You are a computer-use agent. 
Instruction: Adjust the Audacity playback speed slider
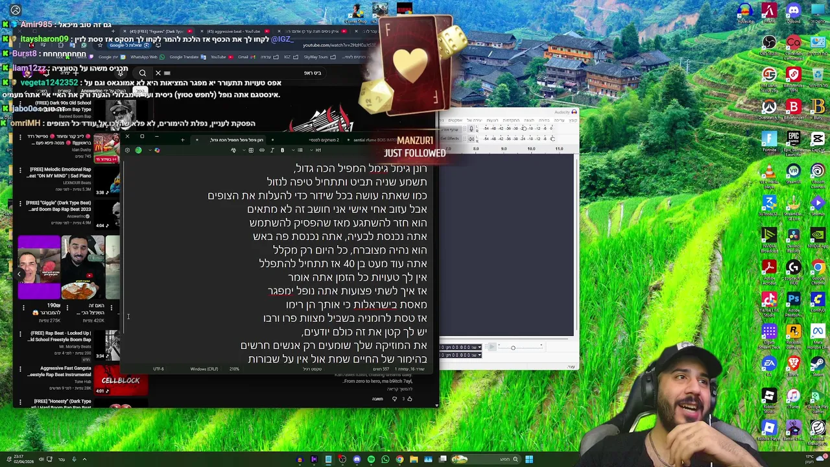(x=512, y=348)
